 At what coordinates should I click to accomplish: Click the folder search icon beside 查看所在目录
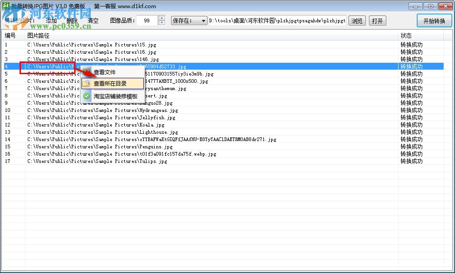[86, 84]
